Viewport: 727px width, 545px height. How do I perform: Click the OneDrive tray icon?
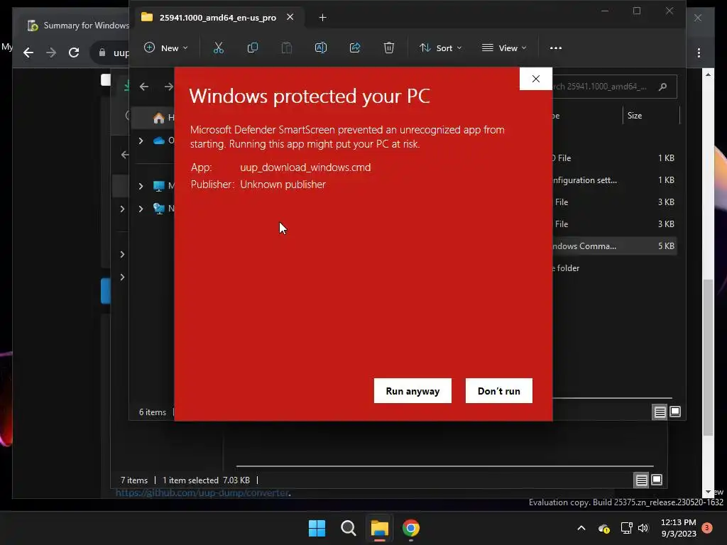pos(603,528)
